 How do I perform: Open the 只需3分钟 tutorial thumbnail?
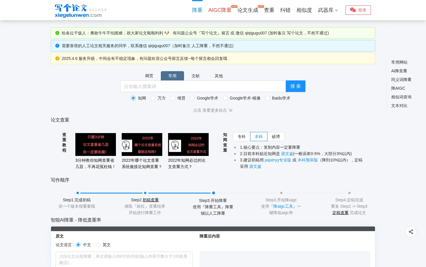click(96, 144)
